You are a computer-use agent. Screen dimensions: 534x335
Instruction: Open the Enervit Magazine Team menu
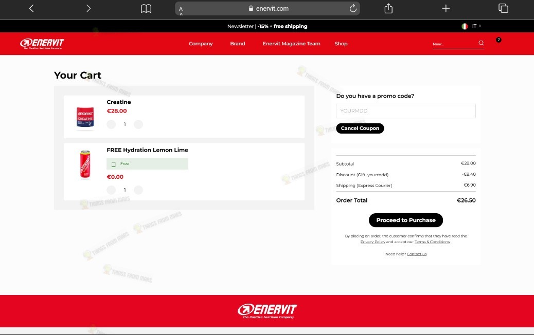(x=291, y=44)
